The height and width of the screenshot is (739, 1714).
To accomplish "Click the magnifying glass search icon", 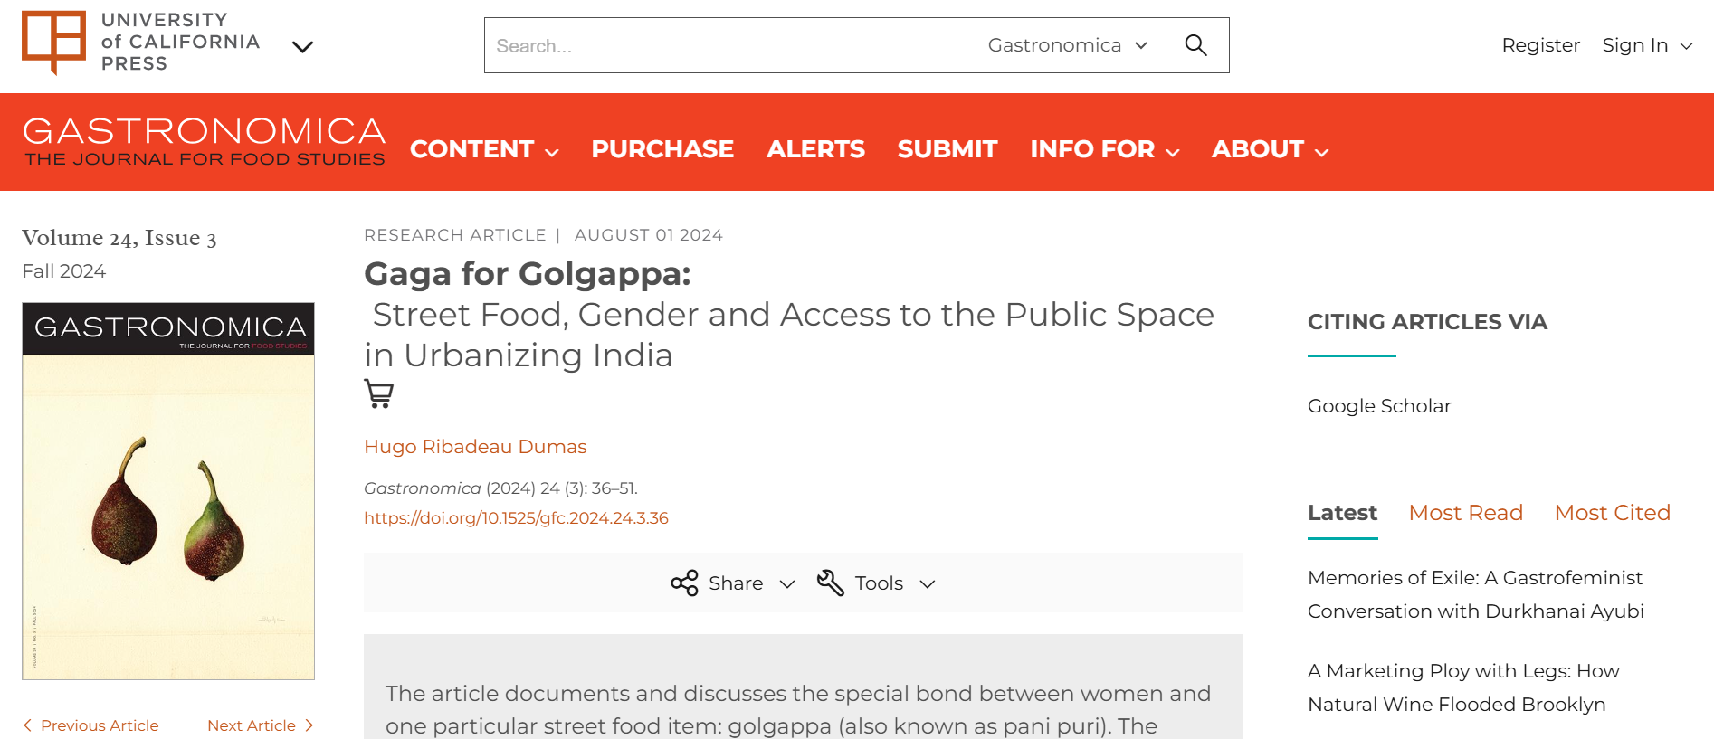I will [1195, 45].
